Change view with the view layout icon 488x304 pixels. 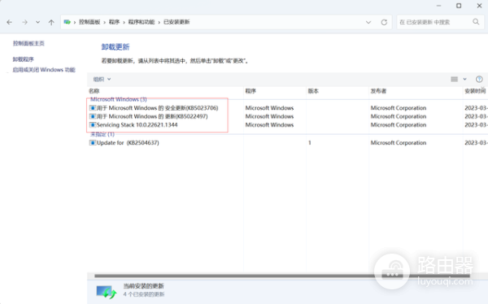tap(455, 80)
